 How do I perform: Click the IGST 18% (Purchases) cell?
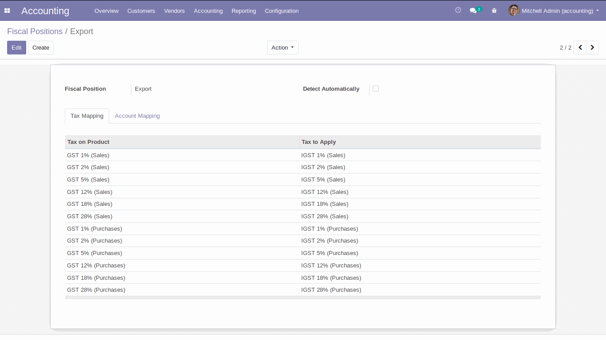pos(420,278)
